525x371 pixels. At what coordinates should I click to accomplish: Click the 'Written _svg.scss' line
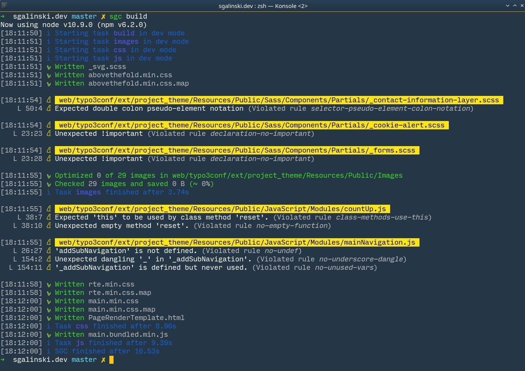(x=90, y=67)
